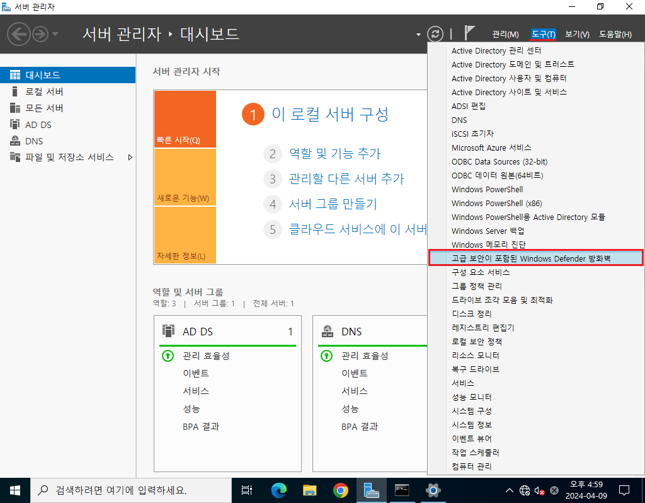645x503 pixels.
Task: Click the taskbar search box
Action: tap(131, 490)
